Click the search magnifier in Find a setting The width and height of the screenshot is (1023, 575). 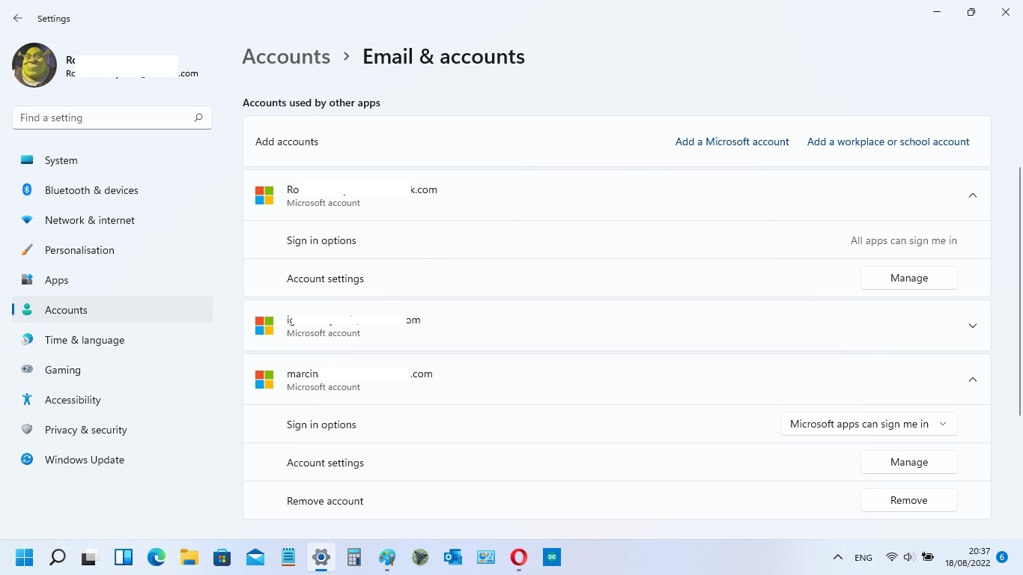coord(198,118)
